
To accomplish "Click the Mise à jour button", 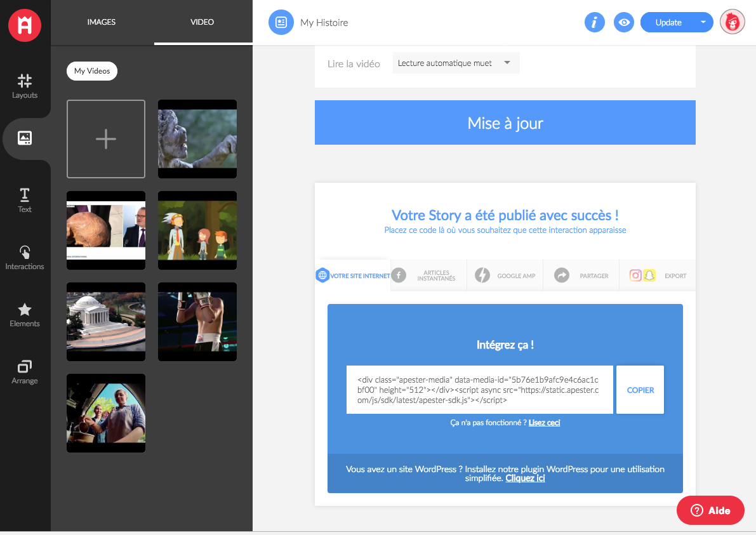I will (505, 122).
